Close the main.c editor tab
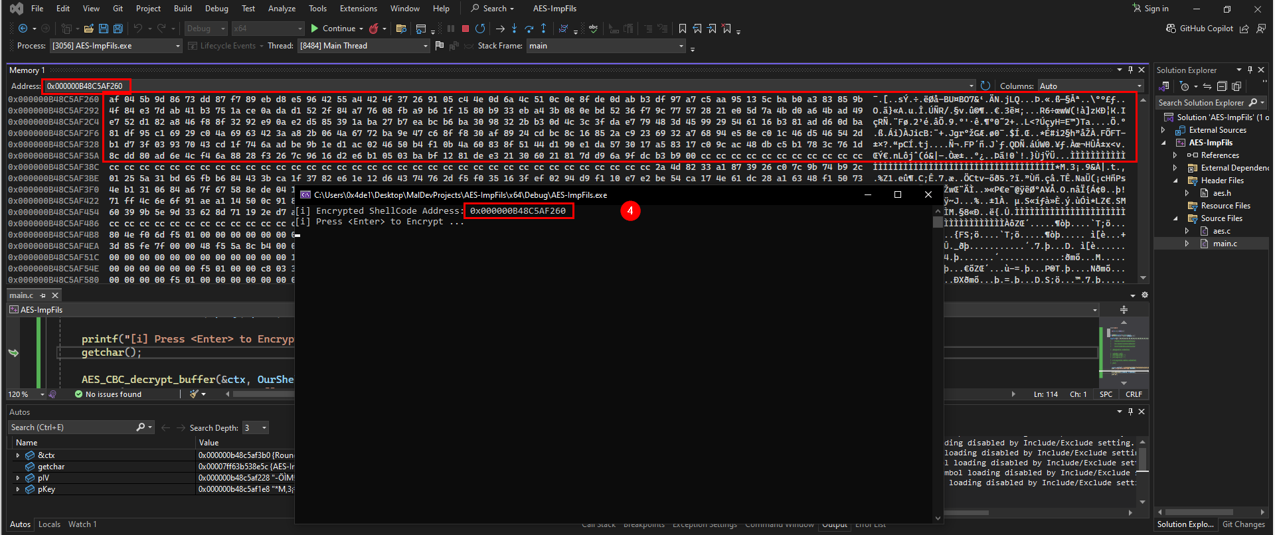 click(x=56, y=295)
